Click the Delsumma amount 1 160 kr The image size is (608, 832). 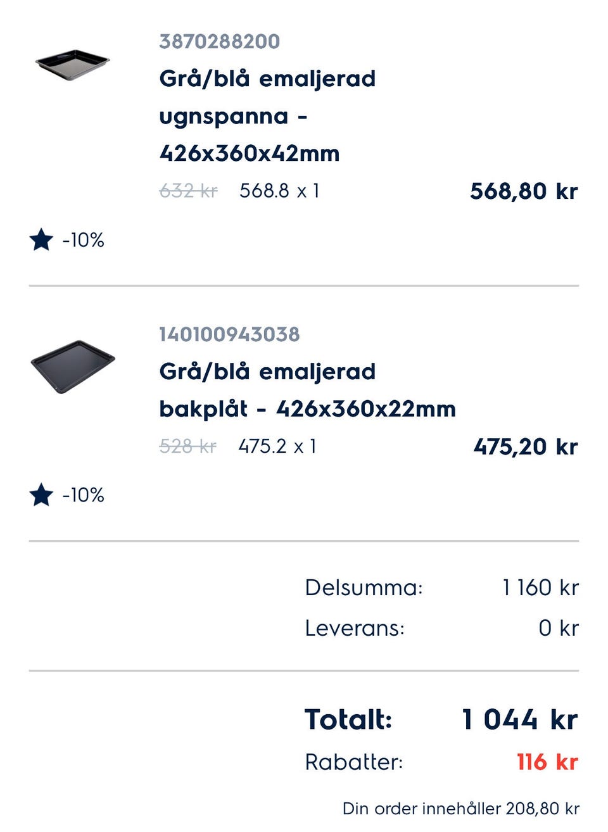pyautogui.click(x=540, y=588)
